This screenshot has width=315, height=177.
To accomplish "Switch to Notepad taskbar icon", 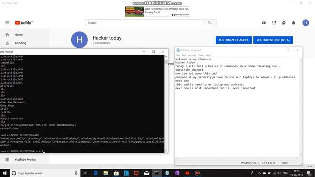I will coord(167,173).
